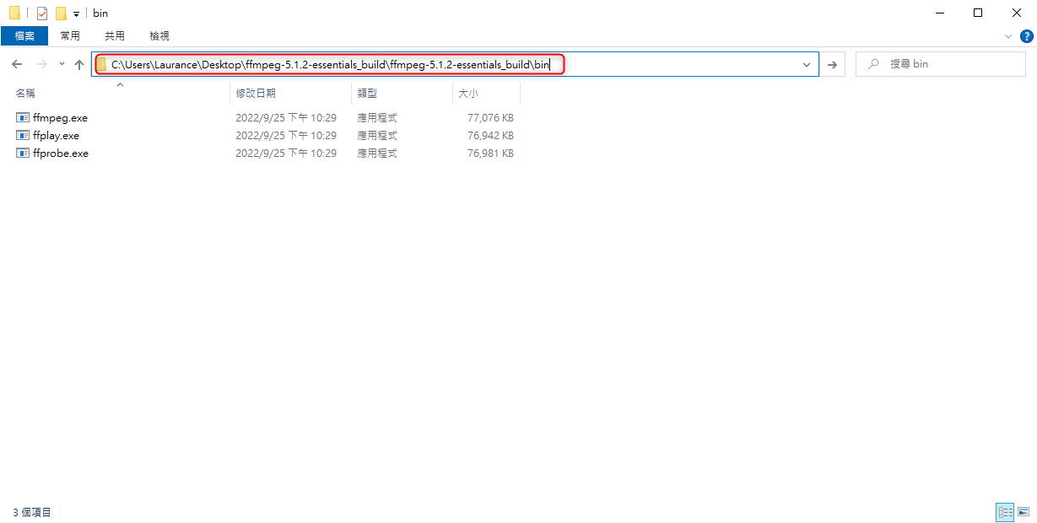Click the folder icon in title bar
This screenshot has width=1037, height=523.
point(14,13)
